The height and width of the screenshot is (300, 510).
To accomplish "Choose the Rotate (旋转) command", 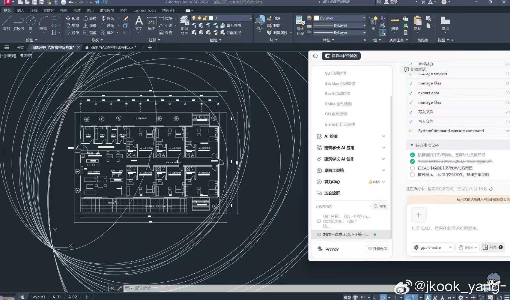I will [x=90, y=18].
